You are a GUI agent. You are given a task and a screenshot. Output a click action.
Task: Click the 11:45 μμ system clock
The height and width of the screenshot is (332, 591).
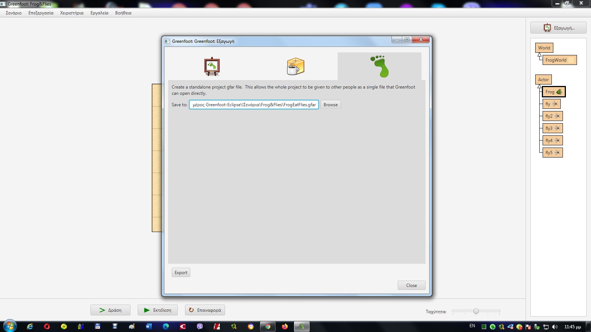pyautogui.click(x=573, y=327)
